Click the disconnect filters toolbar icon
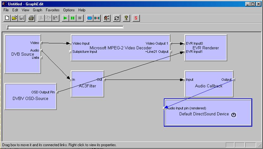This screenshot has width=263, height=149. click(x=97, y=18)
